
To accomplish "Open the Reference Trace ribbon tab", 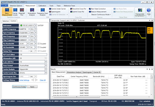I will (x=69, y=5).
